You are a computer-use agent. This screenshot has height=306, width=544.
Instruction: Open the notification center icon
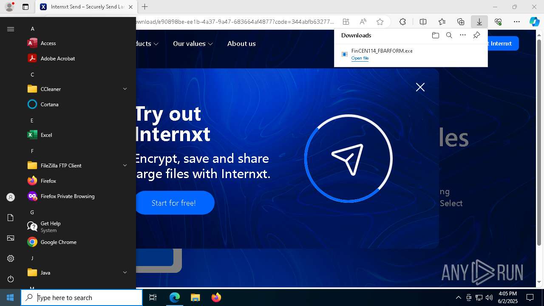530,297
